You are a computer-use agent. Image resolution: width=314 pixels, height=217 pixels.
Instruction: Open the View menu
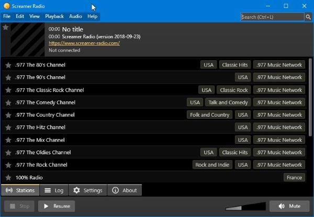coord(35,16)
